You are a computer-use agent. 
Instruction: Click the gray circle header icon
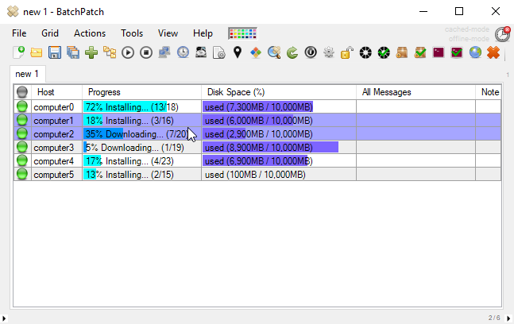(x=22, y=92)
